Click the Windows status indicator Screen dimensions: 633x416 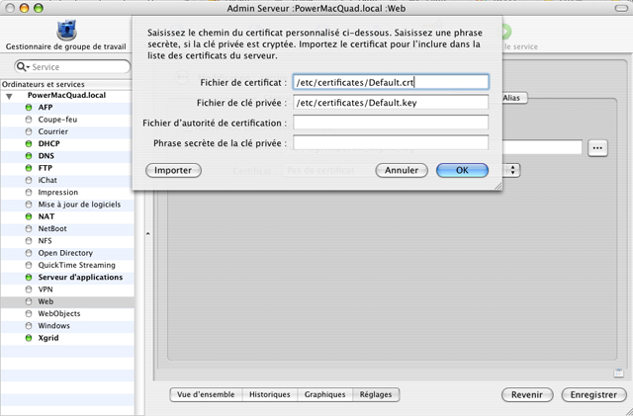[29, 326]
